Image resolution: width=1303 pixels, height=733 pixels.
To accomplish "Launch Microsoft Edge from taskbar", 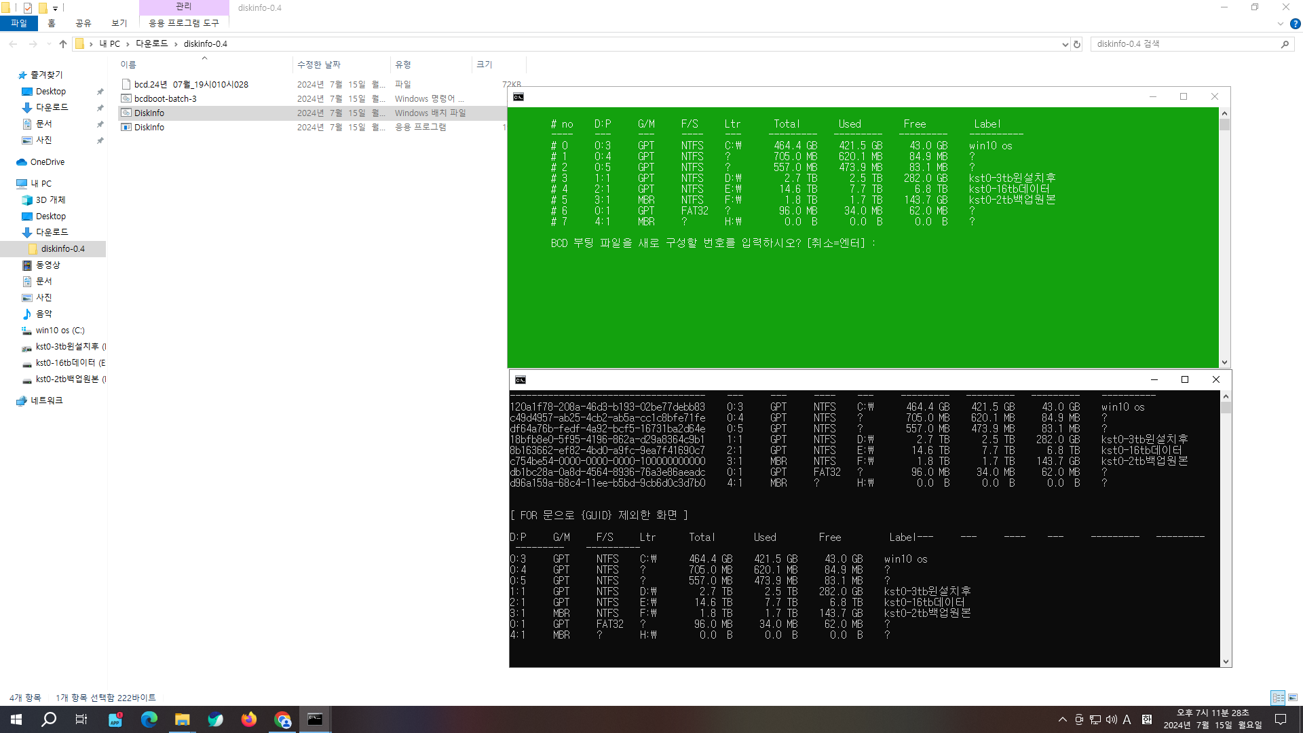I will click(149, 719).
